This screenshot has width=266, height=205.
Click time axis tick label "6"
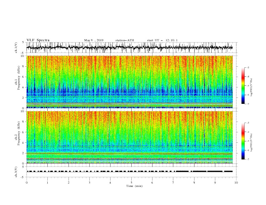152,183
